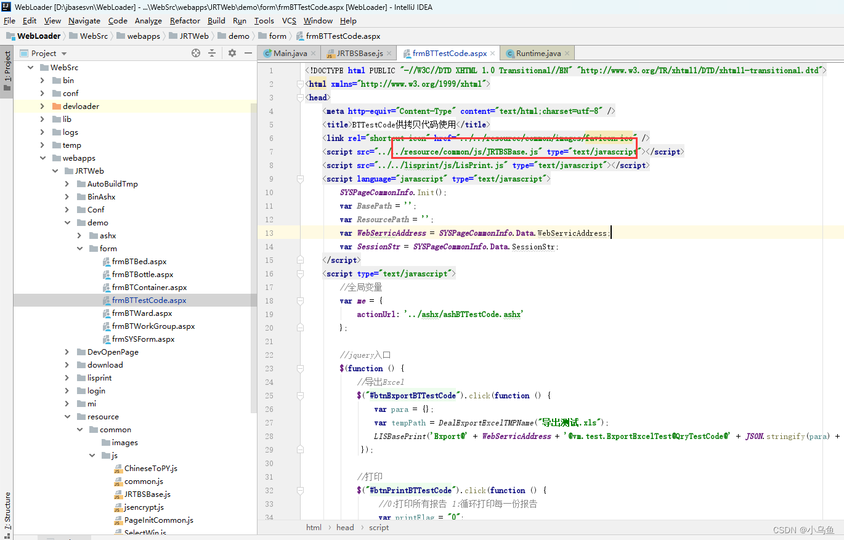Viewport: 844px width, 540px height.
Task: Open Project panel settings gear
Action: pyautogui.click(x=232, y=53)
